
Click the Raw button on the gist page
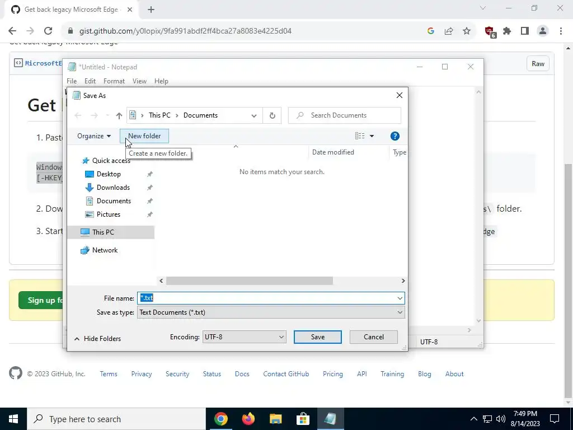(x=538, y=64)
